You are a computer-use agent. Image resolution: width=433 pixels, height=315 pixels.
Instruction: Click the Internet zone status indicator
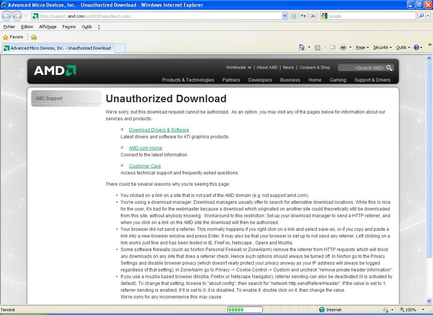pyautogui.click(x=330, y=310)
